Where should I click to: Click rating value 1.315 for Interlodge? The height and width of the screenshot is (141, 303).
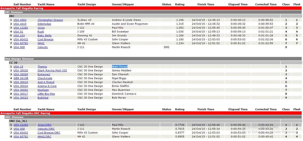coord(180,24)
